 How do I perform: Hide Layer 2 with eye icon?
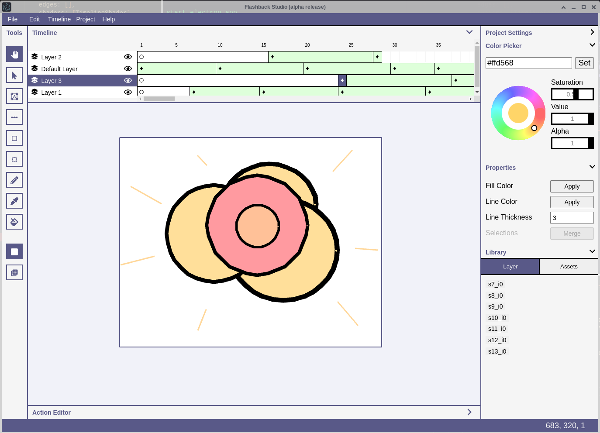[128, 57]
